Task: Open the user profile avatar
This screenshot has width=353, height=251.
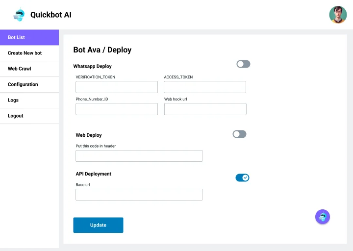Action: (x=338, y=15)
